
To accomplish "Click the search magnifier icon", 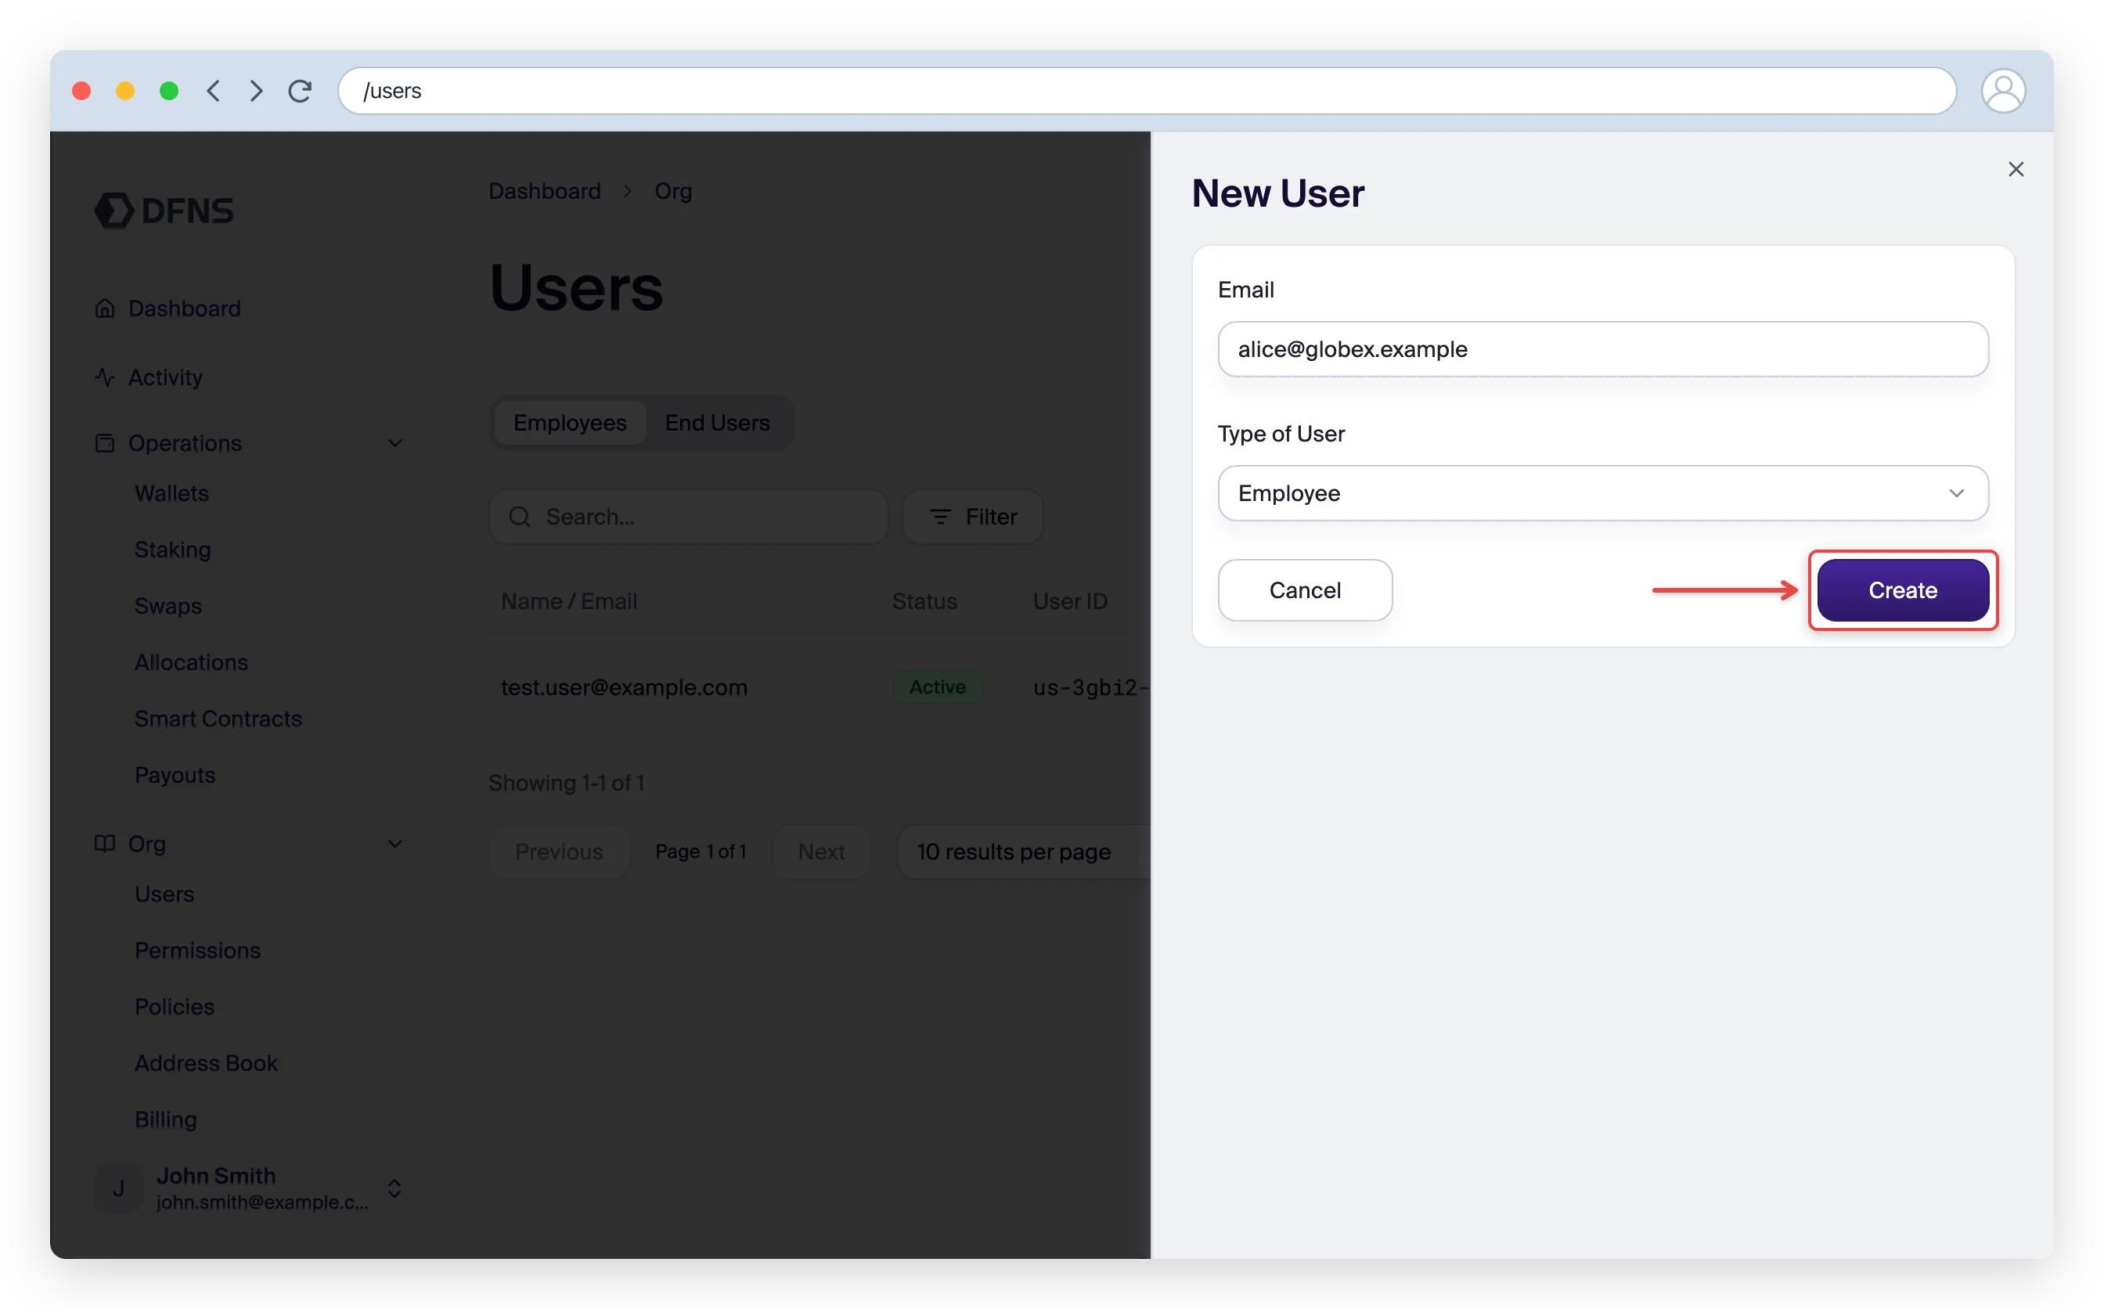I will pos(519,517).
